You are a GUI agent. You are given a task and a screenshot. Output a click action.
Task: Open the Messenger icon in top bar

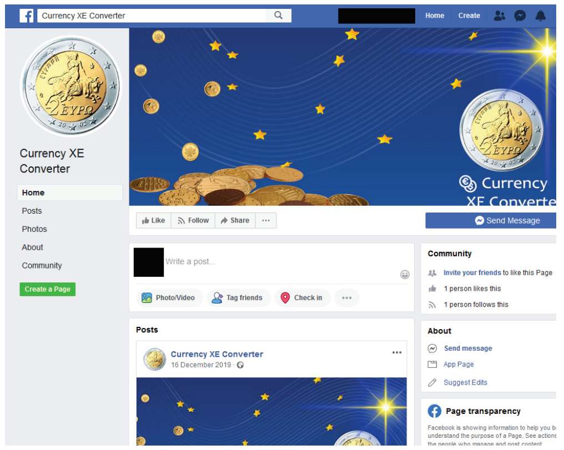tap(520, 16)
